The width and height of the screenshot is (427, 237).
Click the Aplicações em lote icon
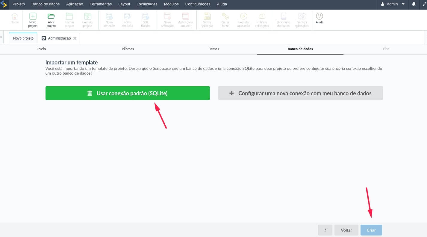click(x=185, y=20)
